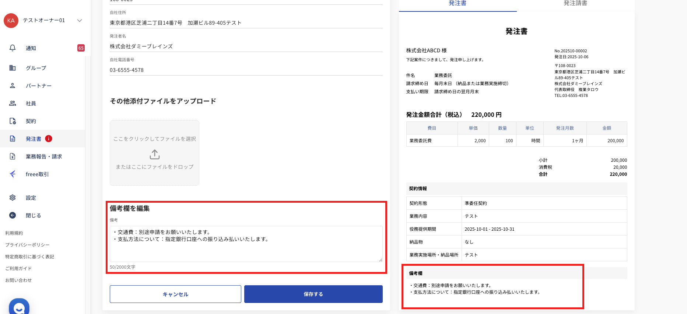Click the file upload drop area

pos(155,153)
